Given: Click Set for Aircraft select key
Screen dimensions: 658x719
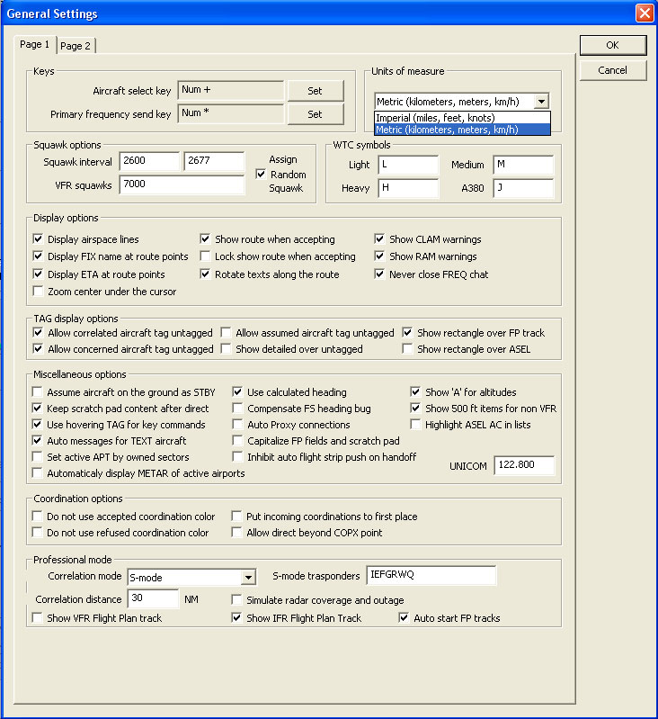Looking at the screenshot, I should (315, 91).
